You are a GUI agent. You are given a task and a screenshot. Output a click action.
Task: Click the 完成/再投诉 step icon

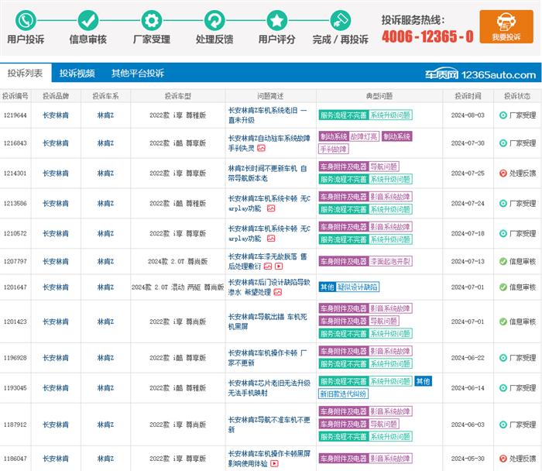[x=341, y=20]
